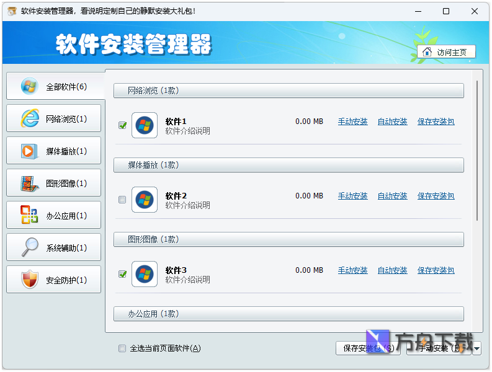Viewport: 492px width, 372px height.
Task: Click 保存安装包 link for 软件1
Action: click(436, 122)
